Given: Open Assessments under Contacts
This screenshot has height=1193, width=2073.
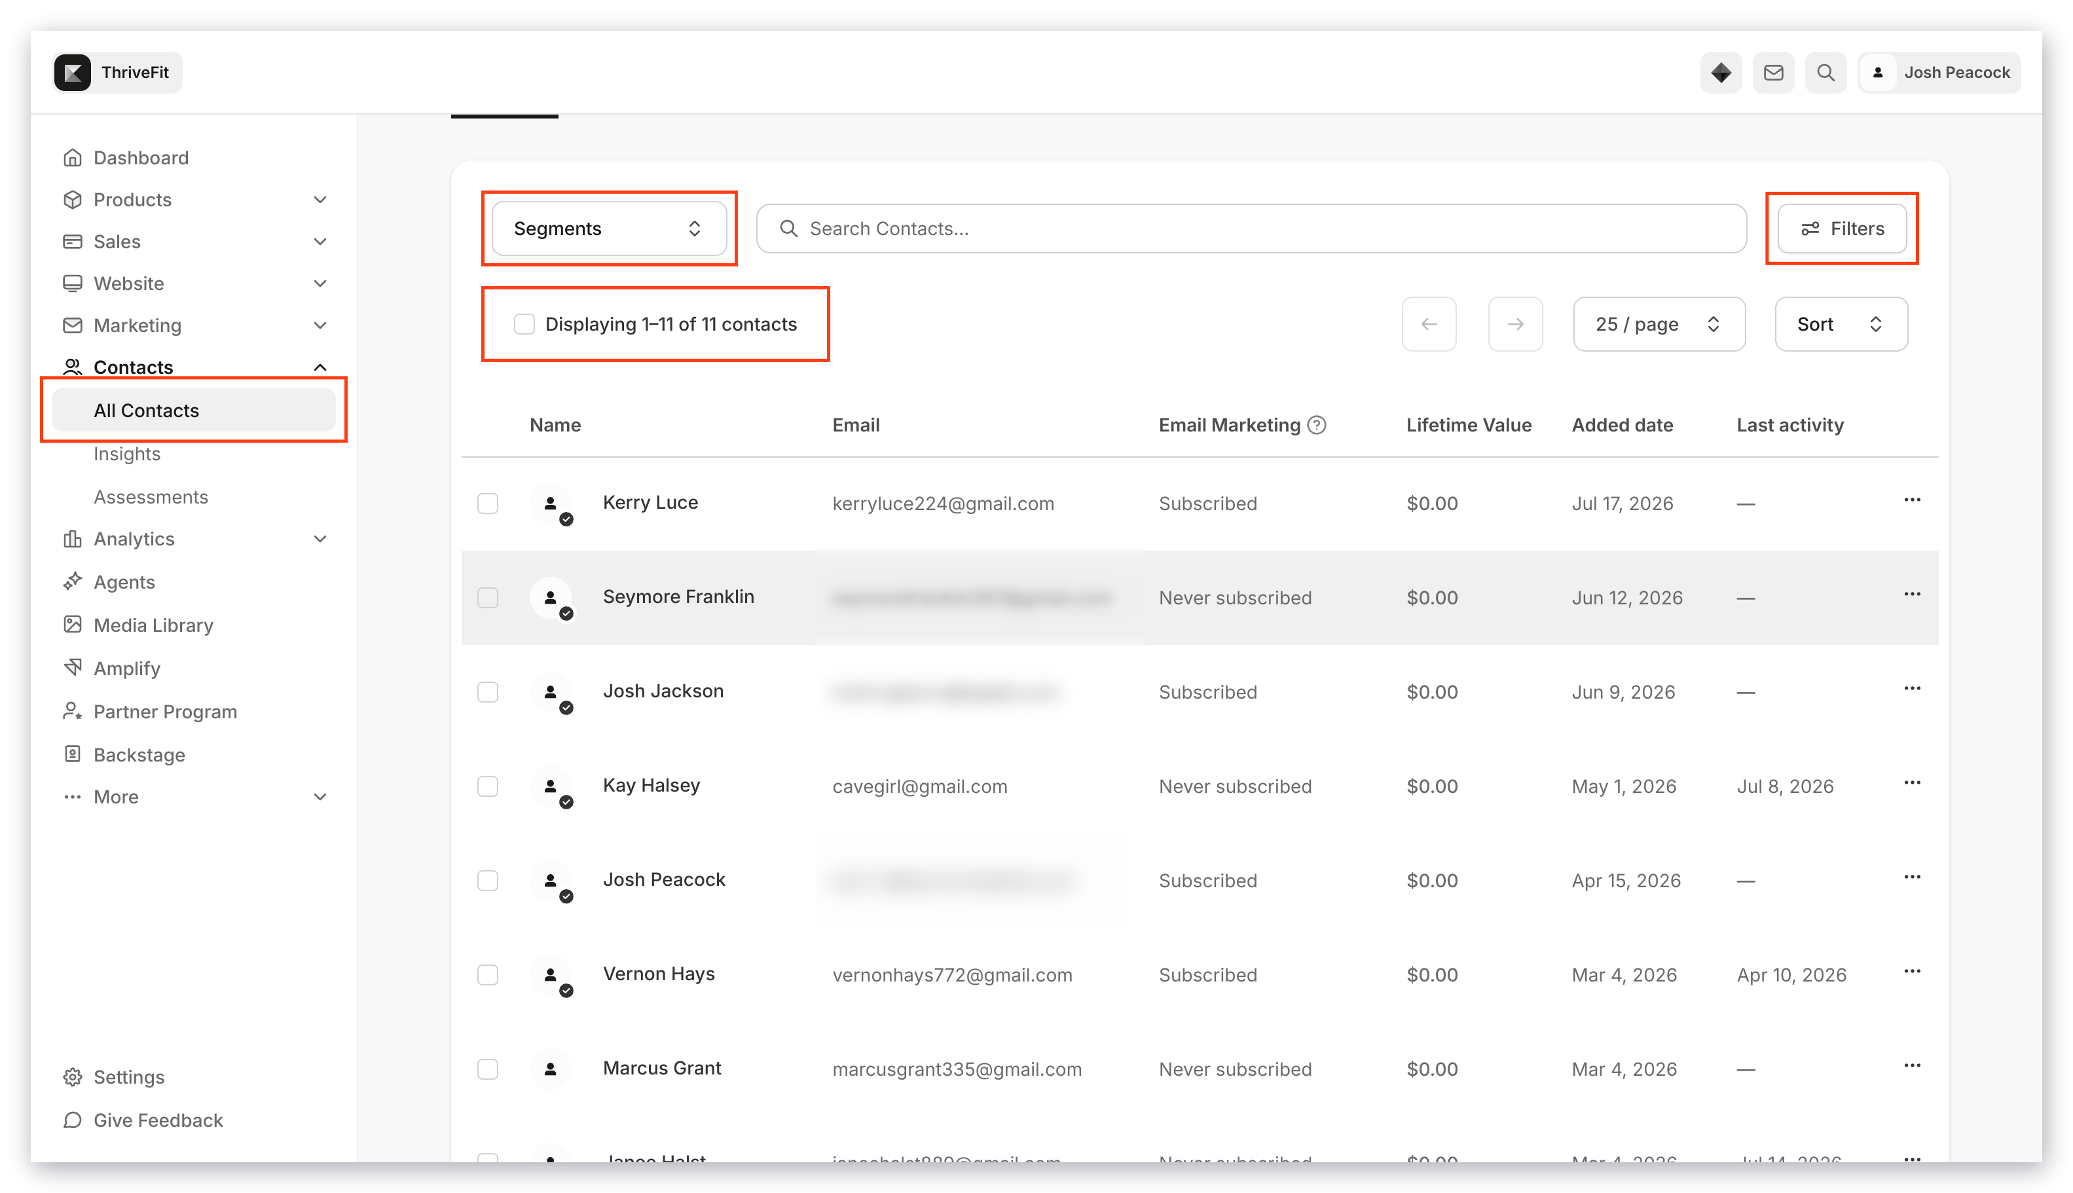Looking at the screenshot, I should pos(151,496).
